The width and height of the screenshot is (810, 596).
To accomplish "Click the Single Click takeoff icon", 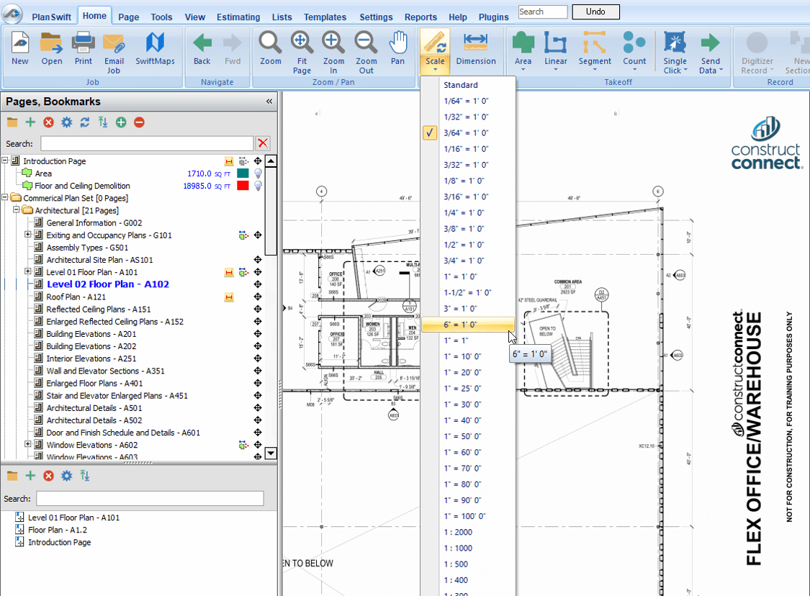I will pos(675,43).
